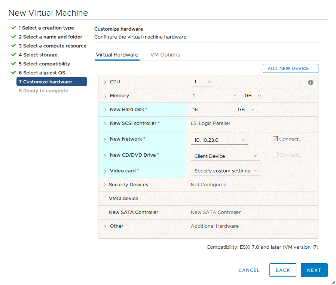Expand the Video card settings
This screenshot has width=336, height=285.
pyautogui.click(x=105, y=171)
